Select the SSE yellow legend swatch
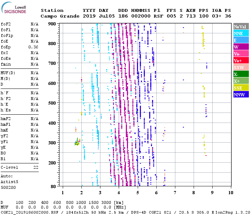 pyautogui.click(x=241, y=88)
